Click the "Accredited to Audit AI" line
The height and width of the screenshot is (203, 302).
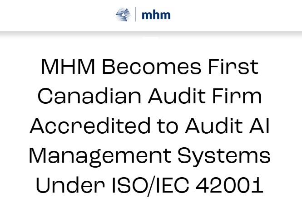click(x=150, y=126)
